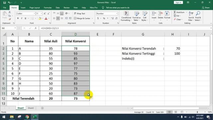
Task: Toggle Wrap Text
Action: pos(80,13)
